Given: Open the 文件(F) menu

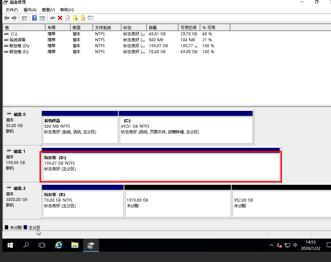Looking at the screenshot, I should tap(12, 10).
